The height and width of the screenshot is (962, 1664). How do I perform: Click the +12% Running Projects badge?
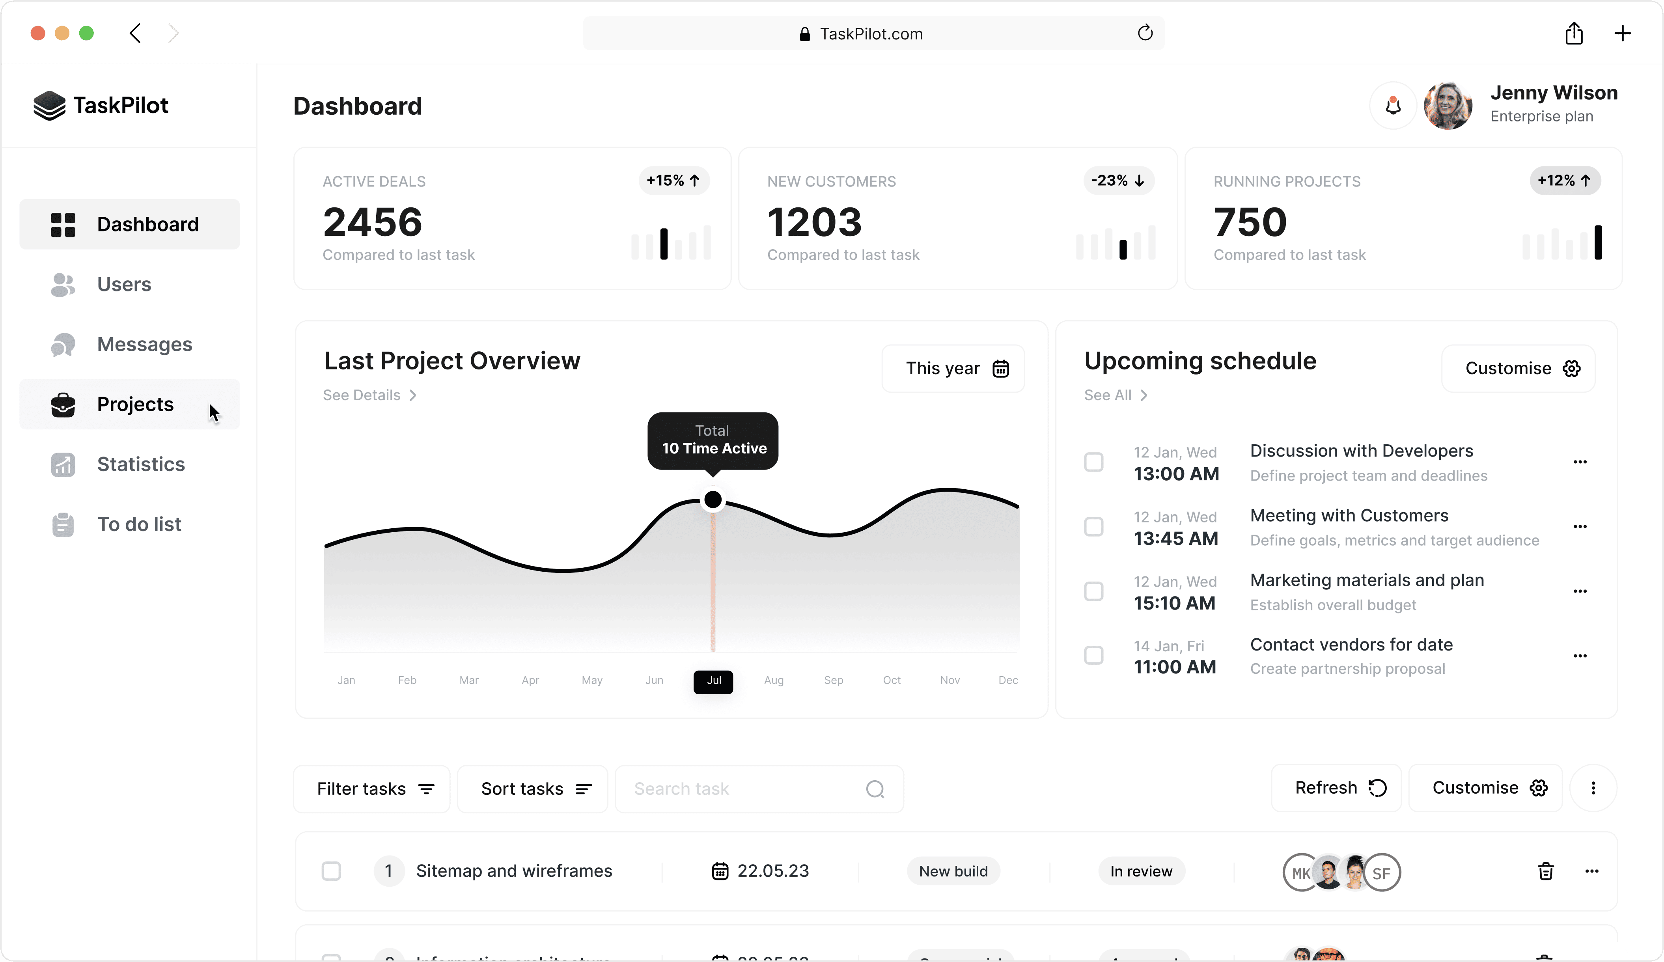pos(1565,181)
